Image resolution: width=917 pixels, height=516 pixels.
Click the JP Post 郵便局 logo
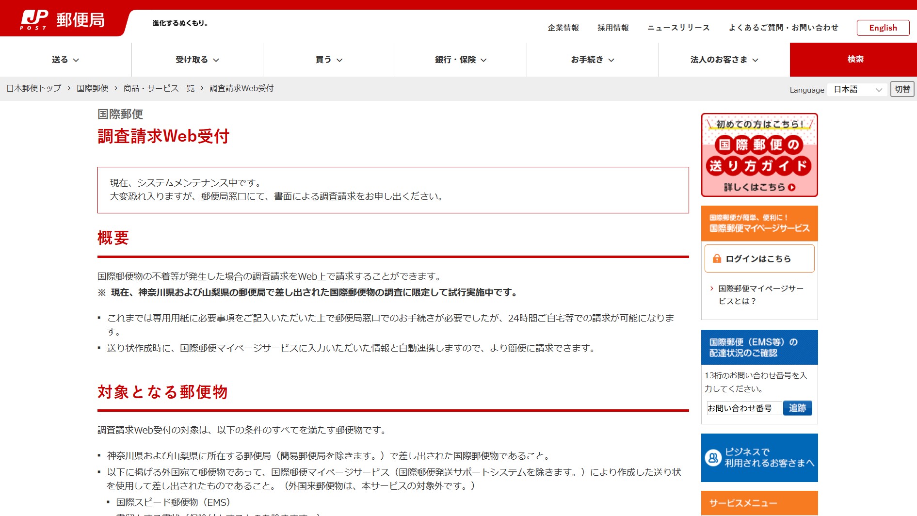tap(63, 20)
